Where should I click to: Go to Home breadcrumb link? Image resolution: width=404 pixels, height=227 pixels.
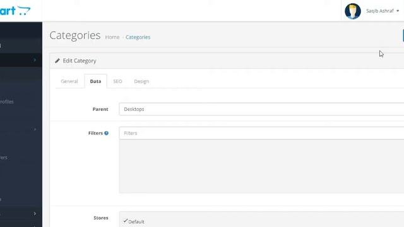click(112, 37)
